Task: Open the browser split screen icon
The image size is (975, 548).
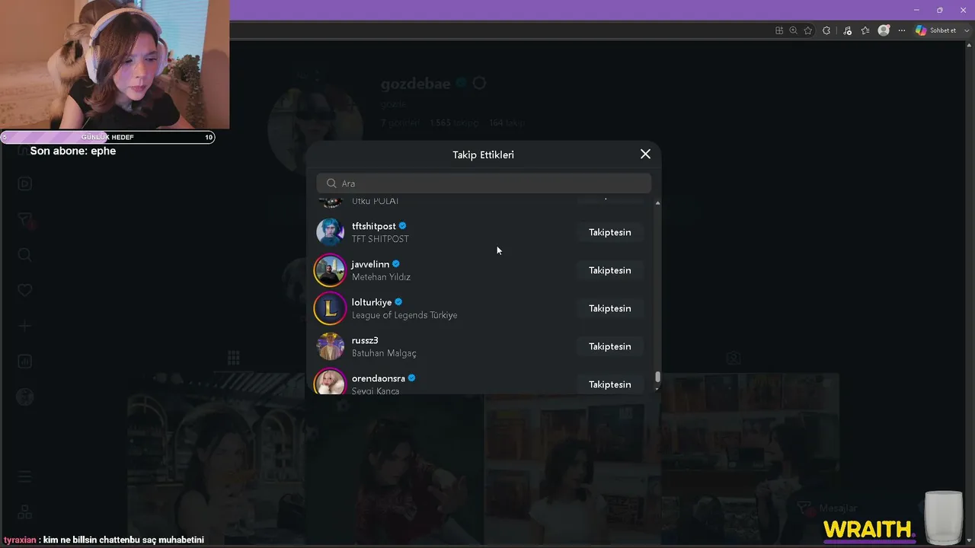Action: tap(779, 30)
